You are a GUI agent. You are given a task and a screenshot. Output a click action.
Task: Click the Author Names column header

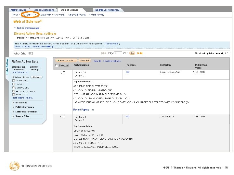click(81, 65)
